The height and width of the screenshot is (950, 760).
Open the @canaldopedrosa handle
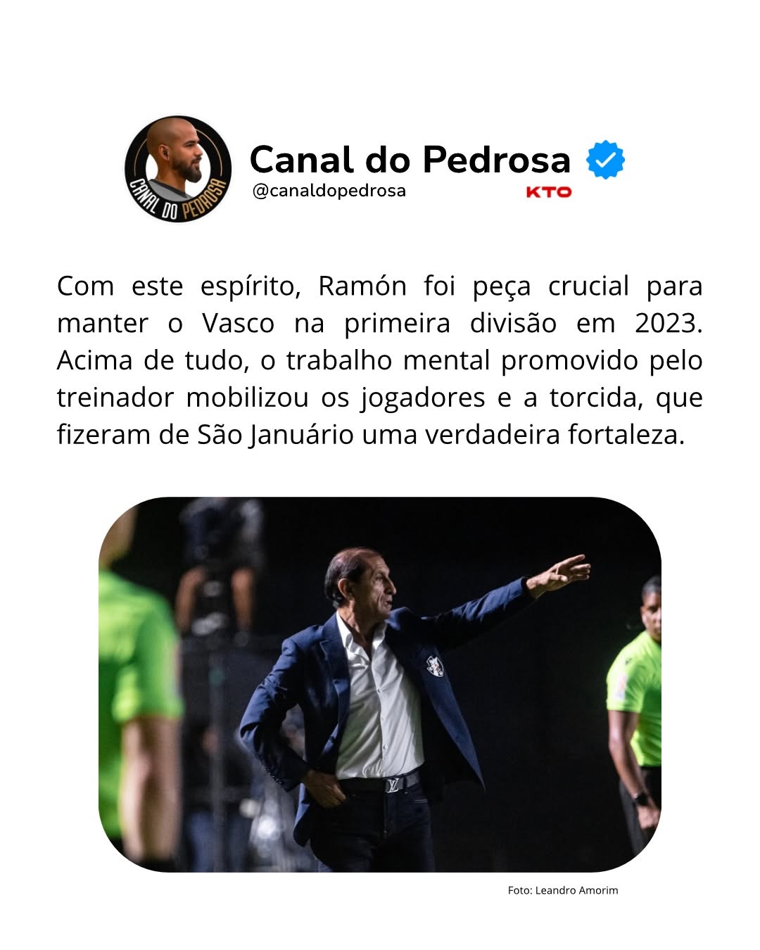(x=329, y=191)
